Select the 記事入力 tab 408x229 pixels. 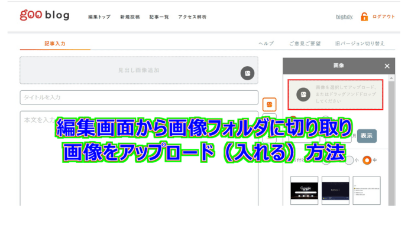pyautogui.click(x=55, y=44)
